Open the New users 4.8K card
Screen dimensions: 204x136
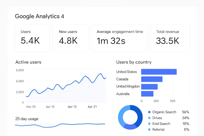(70, 38)
